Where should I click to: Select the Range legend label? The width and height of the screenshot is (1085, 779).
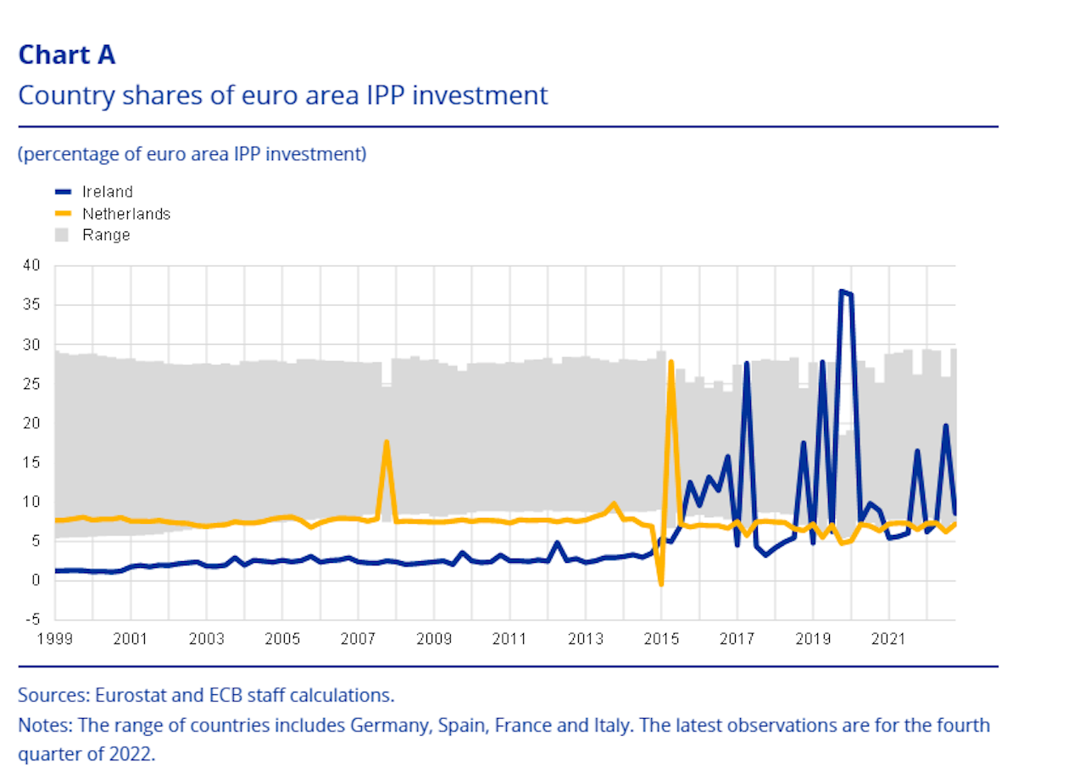106,235
